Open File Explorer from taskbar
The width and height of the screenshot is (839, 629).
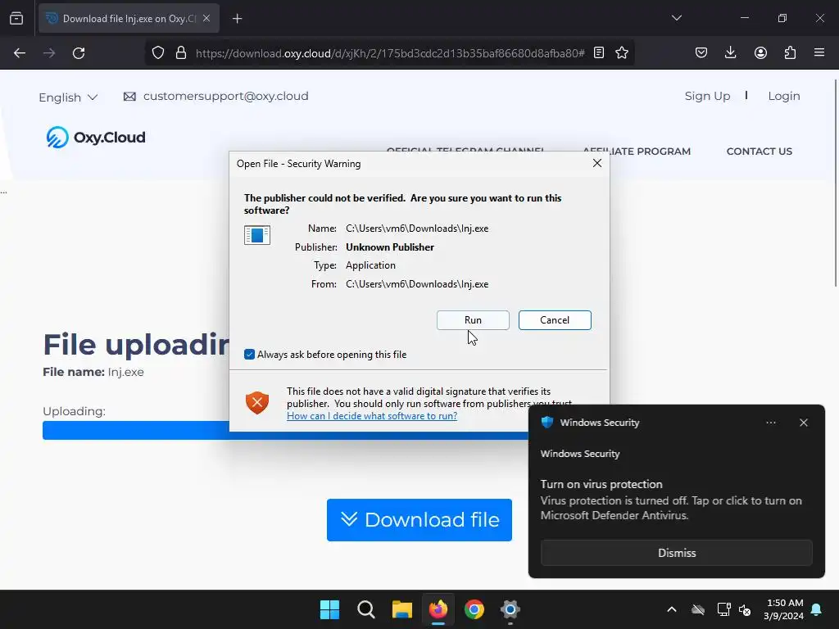point(401,609)
